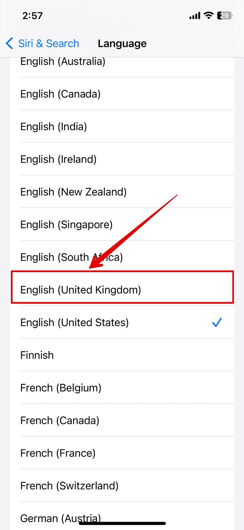244x530 pixels.
Task: Tap the cellular signal bars icon
Action: pyautogui.click(x=195, y=16)
